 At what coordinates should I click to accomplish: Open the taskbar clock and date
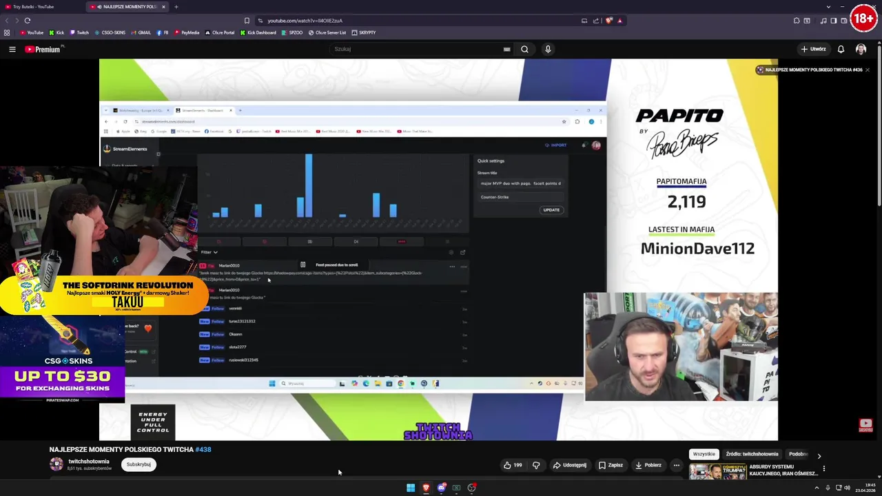[865, 488]
